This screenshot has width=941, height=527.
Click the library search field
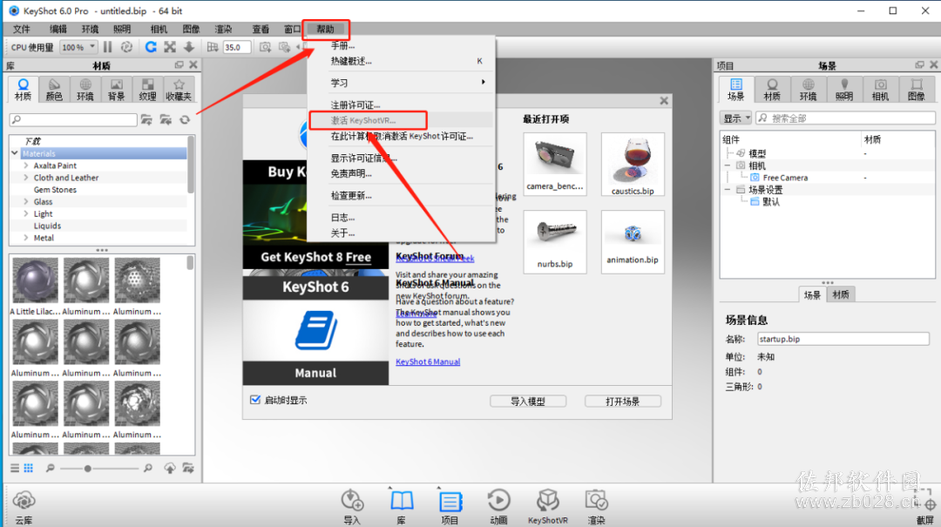74,120
